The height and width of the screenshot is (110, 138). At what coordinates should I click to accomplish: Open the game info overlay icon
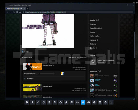[x=27, y=102]
